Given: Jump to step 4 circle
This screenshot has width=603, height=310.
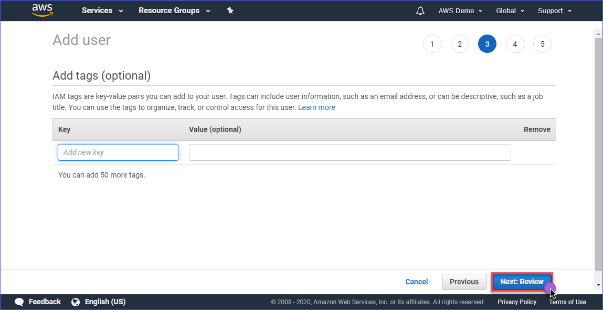Looking at the screenshot, I should click(515, 44).
